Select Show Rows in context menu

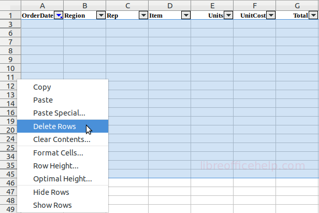[63, 205]
